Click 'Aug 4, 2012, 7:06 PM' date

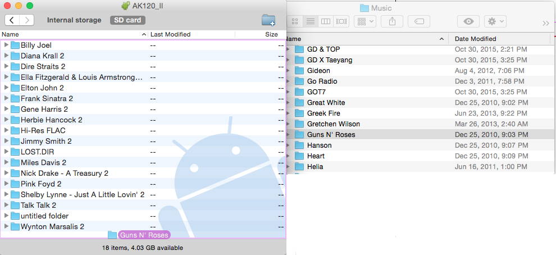click(490, 71)
